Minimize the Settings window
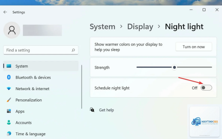222x139 pixels. click(191, 10)
